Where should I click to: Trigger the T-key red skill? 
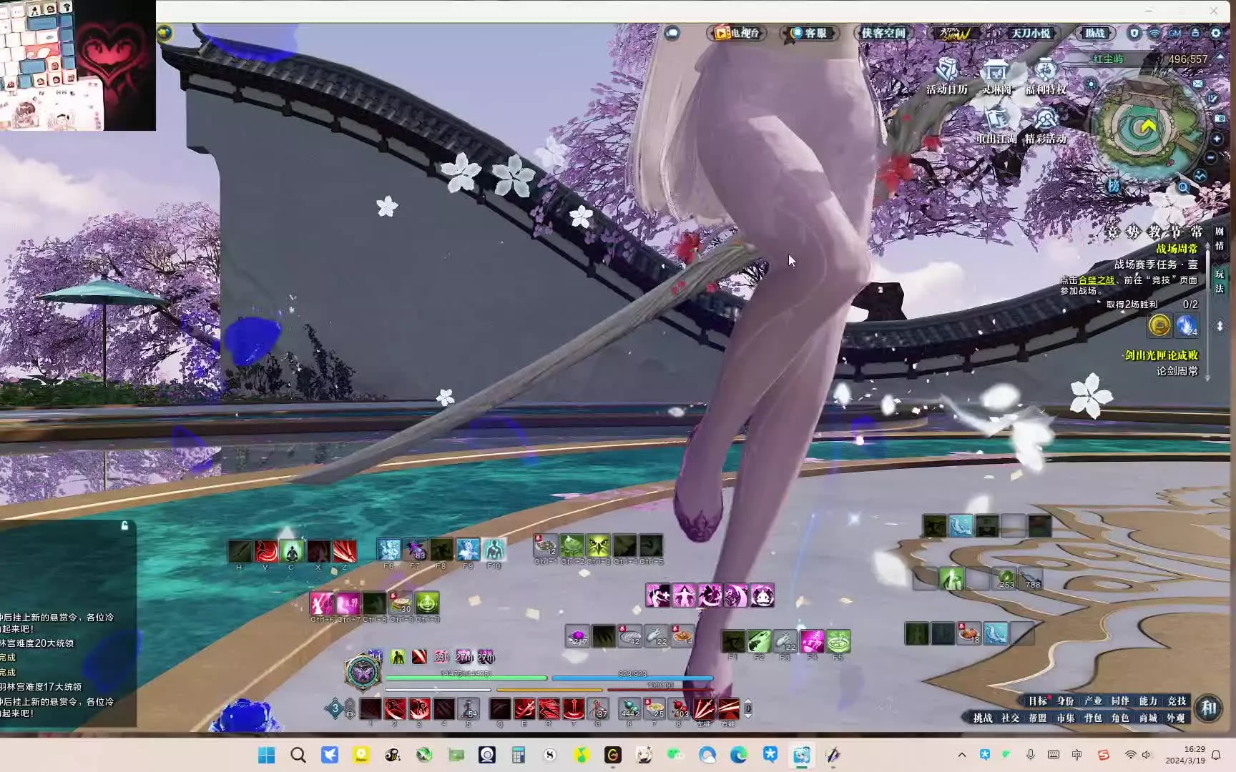(574, 708)
